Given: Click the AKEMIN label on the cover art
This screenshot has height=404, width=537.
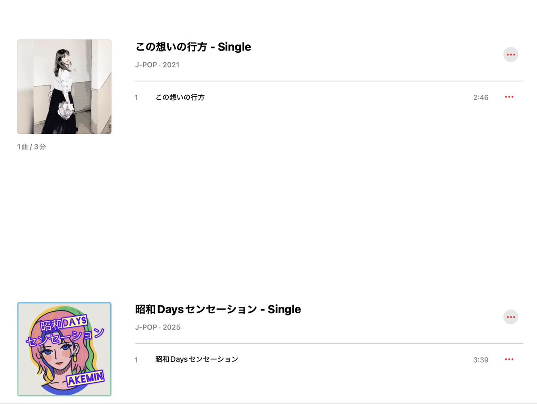Looking at the screenshot, I should pyautogui.click(x=85, y=379).
